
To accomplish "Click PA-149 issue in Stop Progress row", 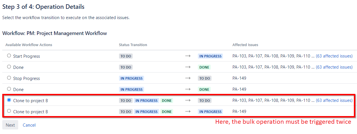I will (239, 78).
